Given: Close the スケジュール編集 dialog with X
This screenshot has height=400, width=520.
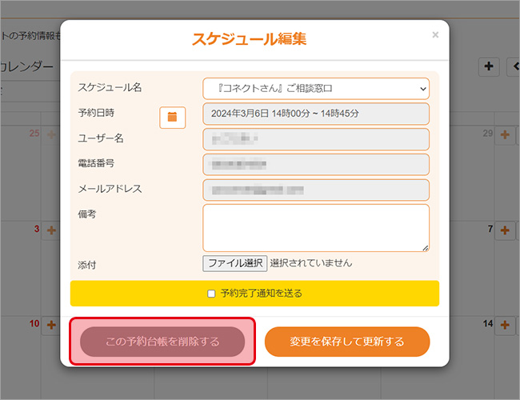Looking at the screenshot, I should [435, 35].
